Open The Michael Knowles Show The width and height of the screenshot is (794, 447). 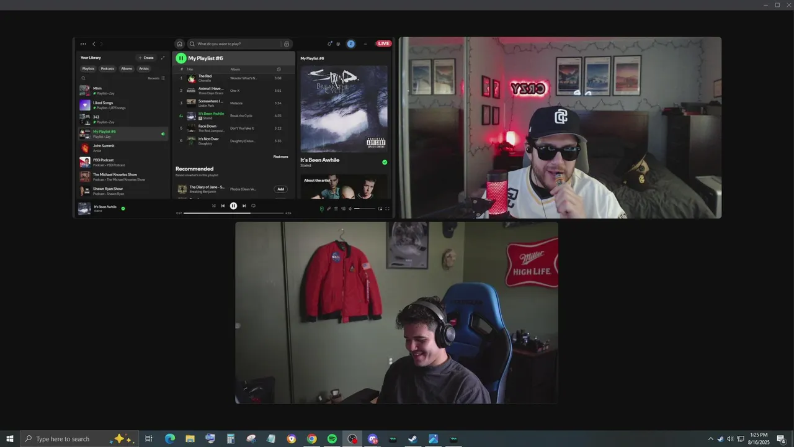pyautogui.click(x=123, y=176)
